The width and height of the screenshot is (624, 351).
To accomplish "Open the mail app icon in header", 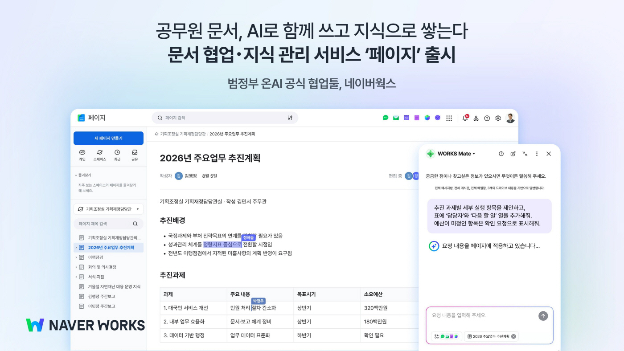I will tap(396, 118).
